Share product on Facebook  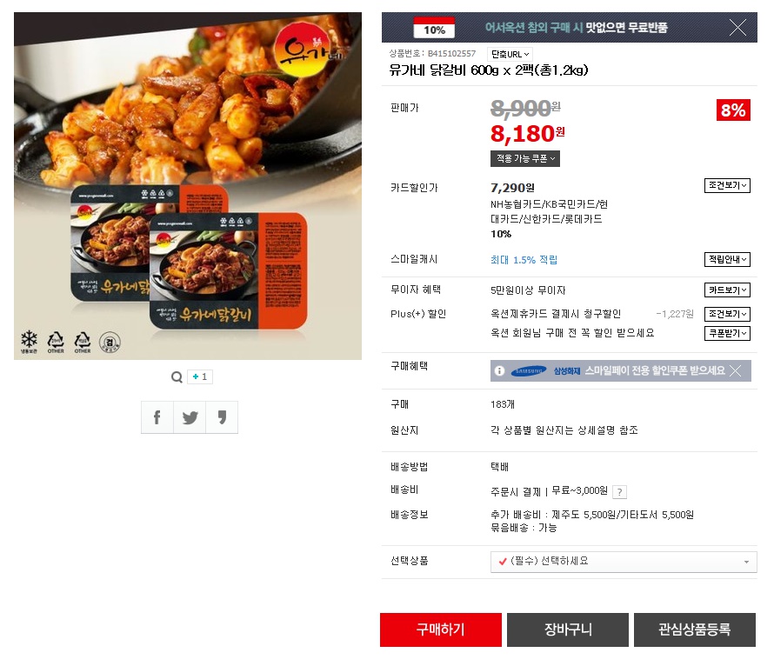(x=157, y=417)
